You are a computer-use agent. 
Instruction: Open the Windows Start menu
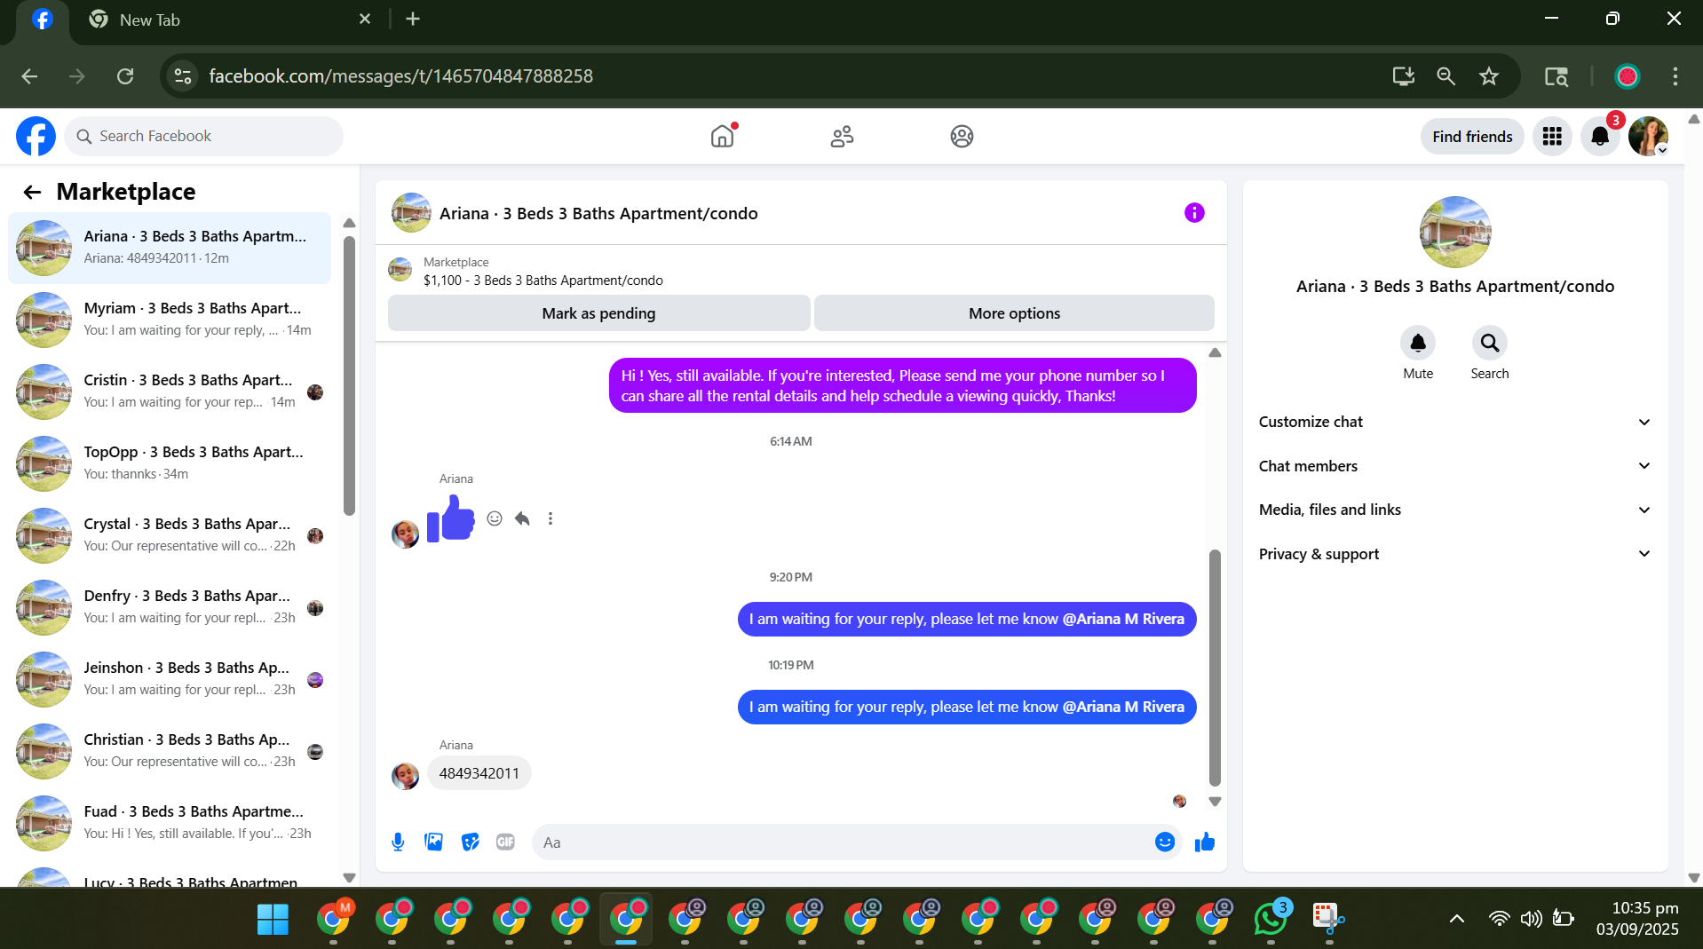coord(273,920)
